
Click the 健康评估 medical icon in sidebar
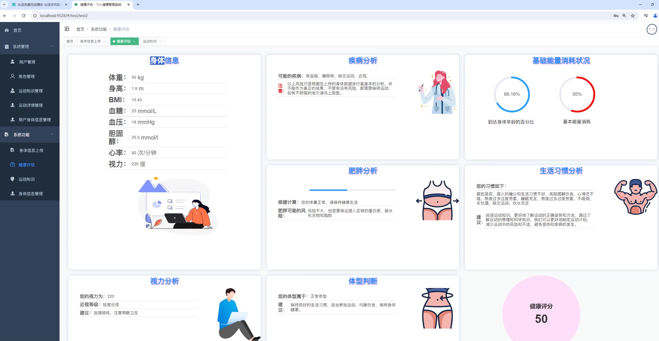click(x=12, y=164)
